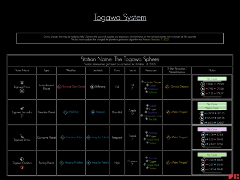Image resolution: width=240 pixels, height=180 pixels.
Task: Click the Star Bulb resource icon
Action: (147, 119)
